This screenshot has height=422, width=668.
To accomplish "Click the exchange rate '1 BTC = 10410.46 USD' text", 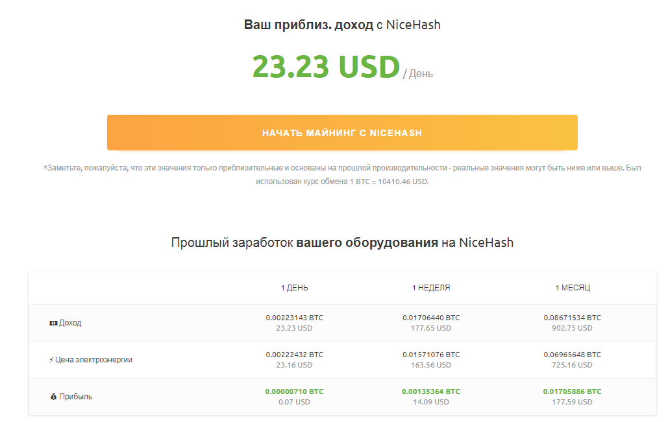I will (x=388, y=182).
